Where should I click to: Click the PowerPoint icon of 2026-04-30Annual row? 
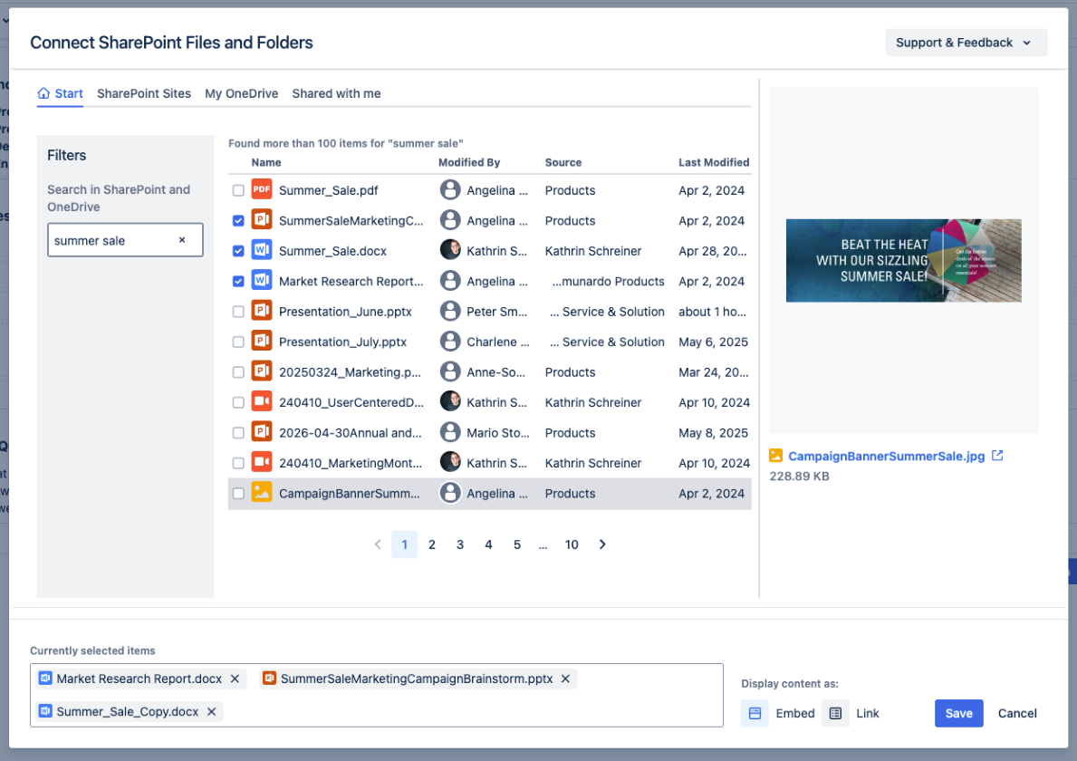point(262,431)
